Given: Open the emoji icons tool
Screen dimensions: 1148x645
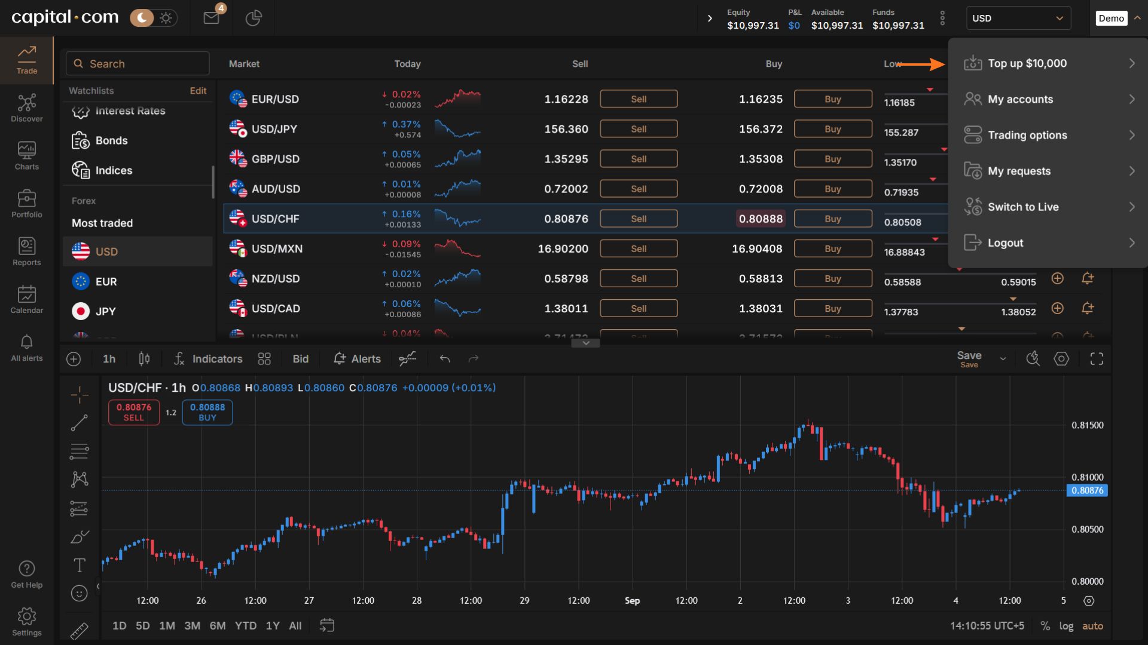Looking at the screenshot, I should coord(80,593).
